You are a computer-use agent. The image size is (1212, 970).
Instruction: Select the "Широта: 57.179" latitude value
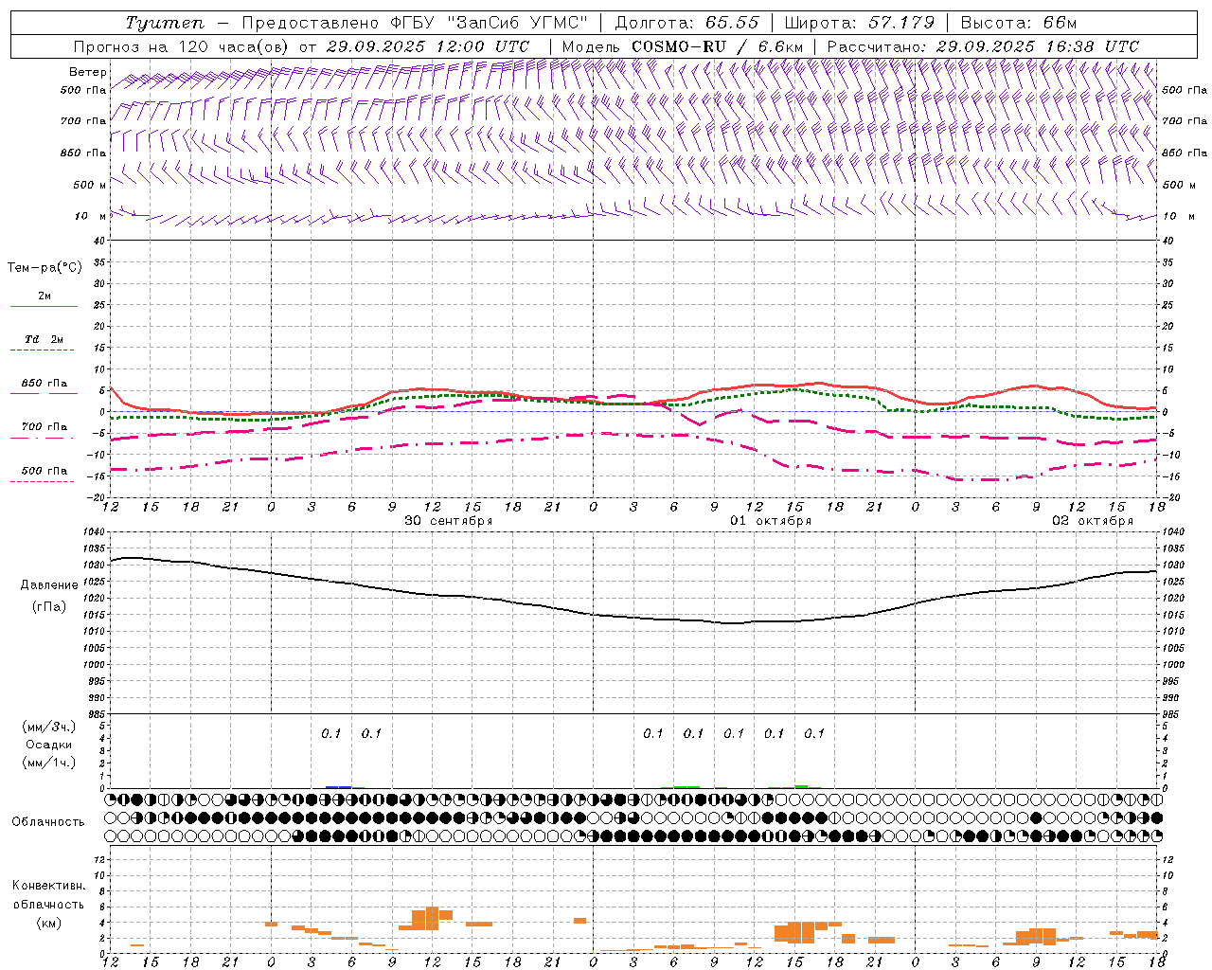(860, 23)
